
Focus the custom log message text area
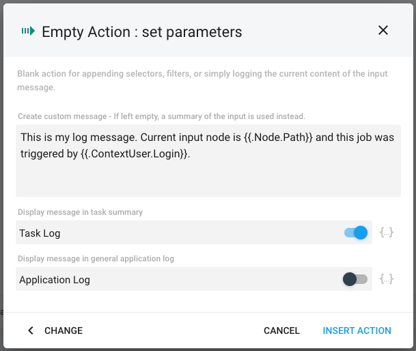[x=208, y=161]
